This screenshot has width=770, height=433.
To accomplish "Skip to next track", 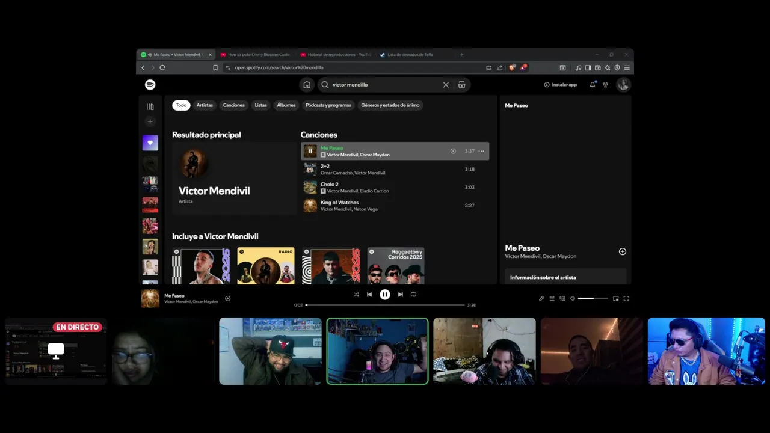I will (x=401, y=295).
